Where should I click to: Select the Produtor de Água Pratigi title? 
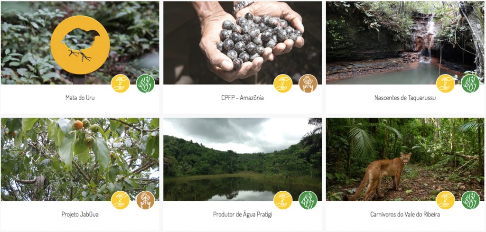click(x=243, y=214)
